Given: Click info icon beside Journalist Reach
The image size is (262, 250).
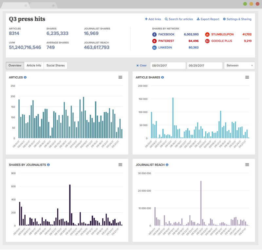Looking at the screenshot, I should click(167, 165).
